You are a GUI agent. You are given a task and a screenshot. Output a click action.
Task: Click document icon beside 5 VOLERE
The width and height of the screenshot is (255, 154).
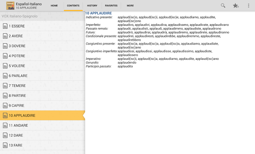pyautogui.click(x=5, y=66)
